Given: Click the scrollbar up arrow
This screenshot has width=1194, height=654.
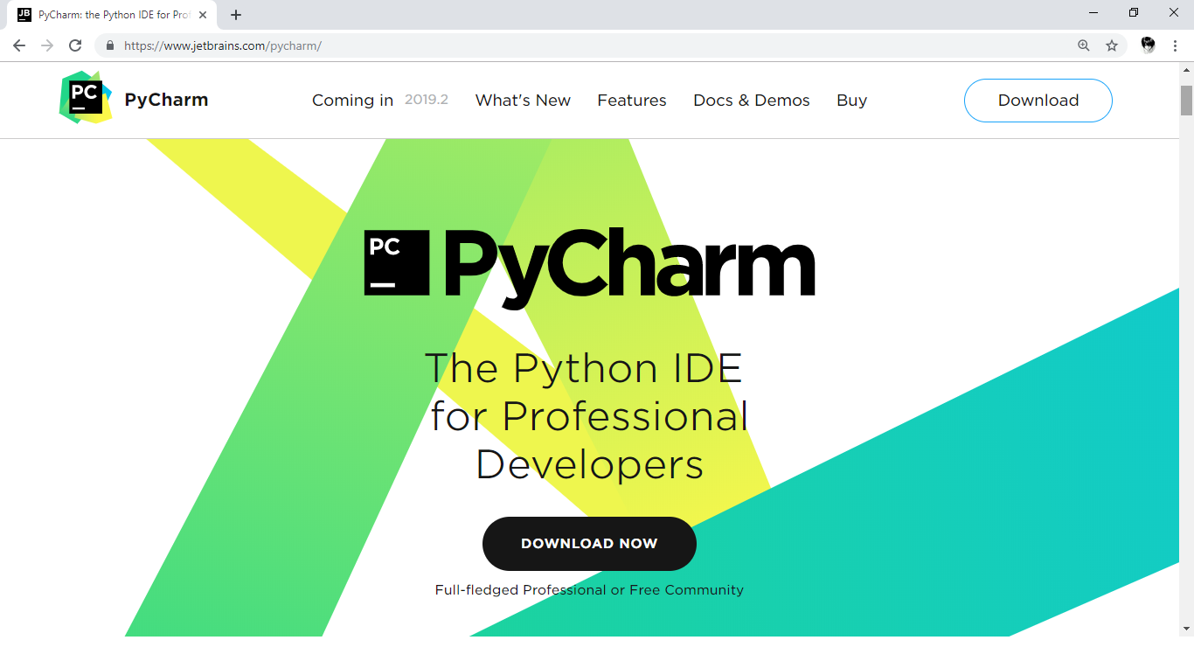Looking at the screenshot, I should click(1186, 70).
